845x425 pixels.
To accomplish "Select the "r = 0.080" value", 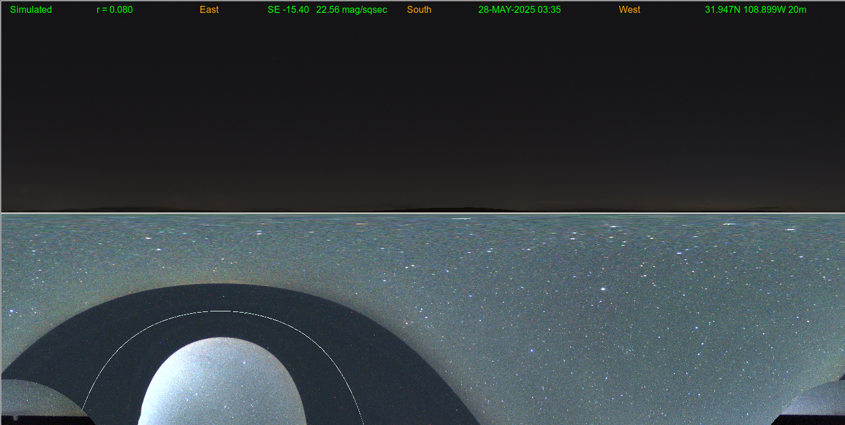I will 115,10.
